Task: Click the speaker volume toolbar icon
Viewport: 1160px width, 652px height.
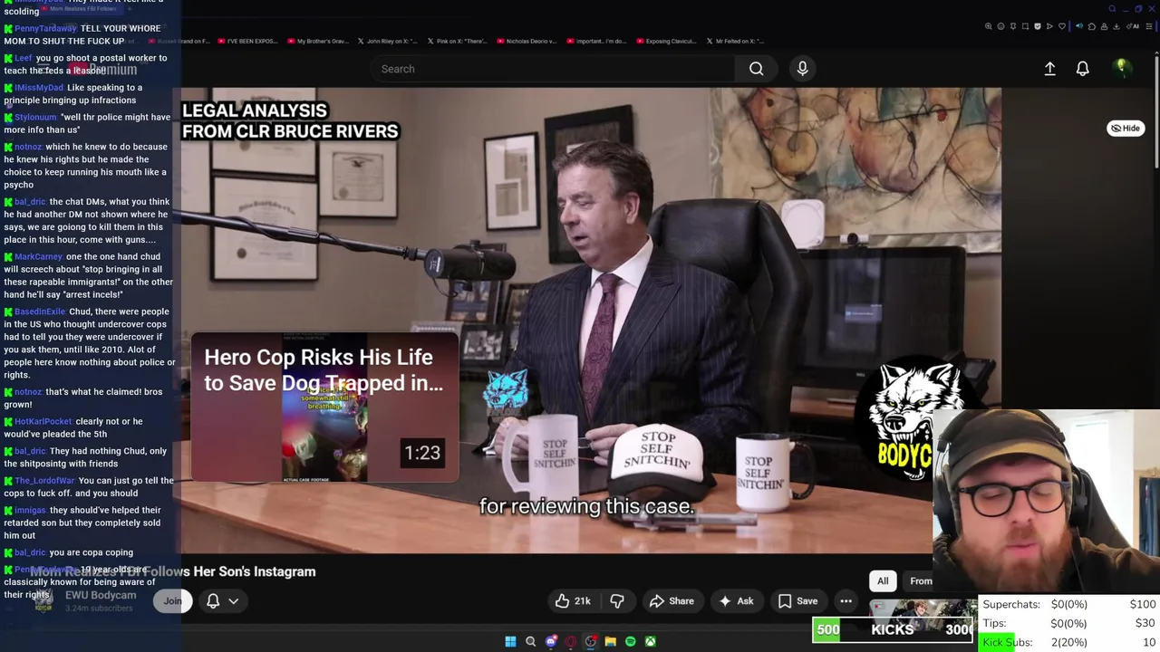Action: click(1079, 26)
